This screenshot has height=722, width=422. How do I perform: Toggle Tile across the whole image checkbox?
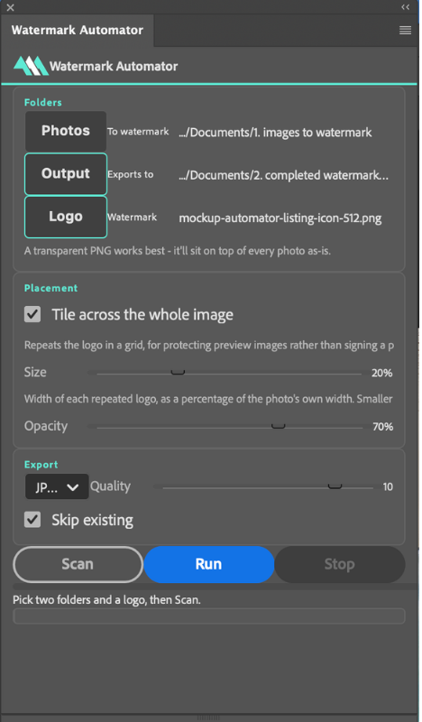[32, 315]
